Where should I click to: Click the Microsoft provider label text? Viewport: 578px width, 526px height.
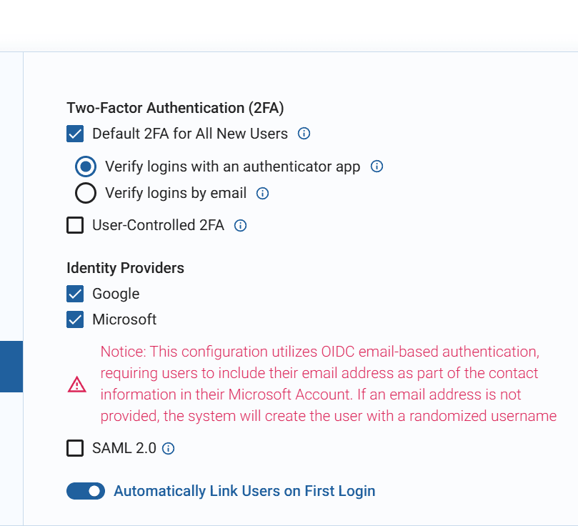pyautogui.click(x=124, y=319)
